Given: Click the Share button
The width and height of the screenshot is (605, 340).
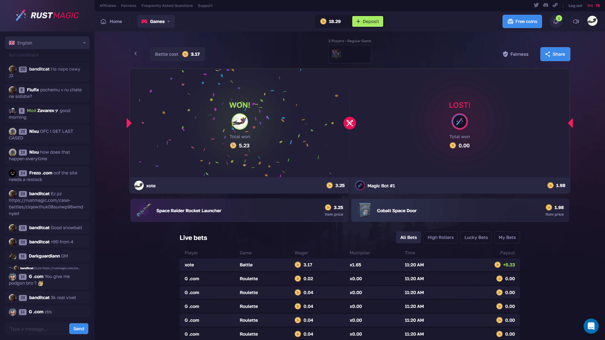Looking at the screenshot, I should tap(555, 54).
